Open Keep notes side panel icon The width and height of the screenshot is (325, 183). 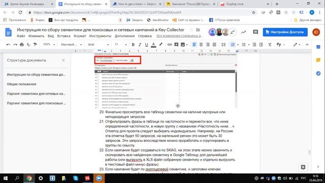pos(318,60)
